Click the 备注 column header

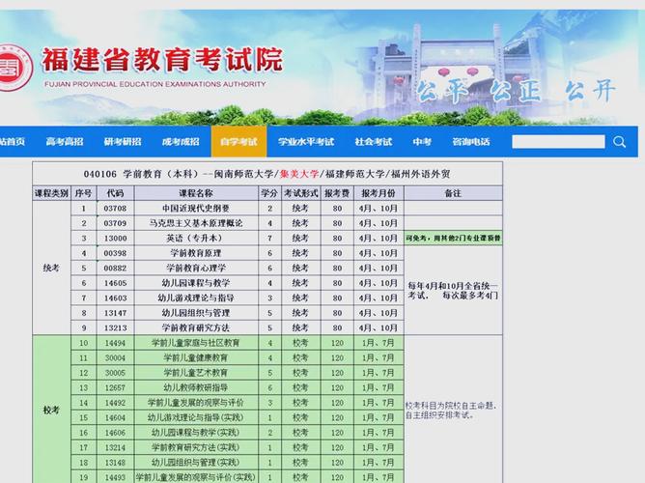[453, 193]
